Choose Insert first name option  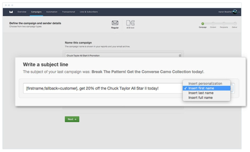click(x=207, y=88)
